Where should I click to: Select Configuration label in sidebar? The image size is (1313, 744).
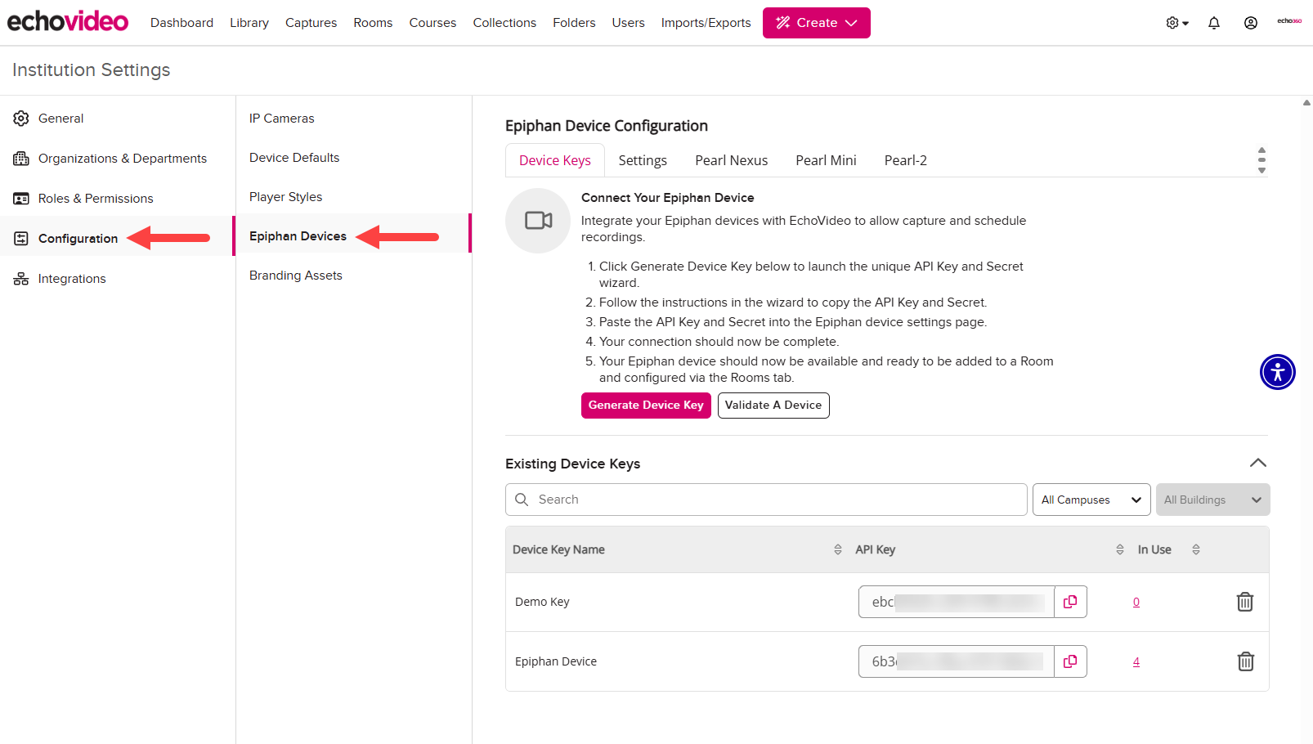(78, 239)
